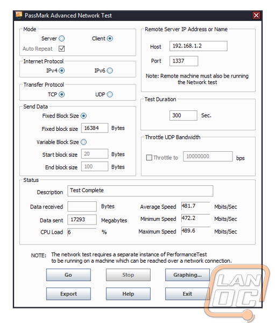Click the CPU Load value field
This screenshot has width=275, height=323.
[82, 232]
